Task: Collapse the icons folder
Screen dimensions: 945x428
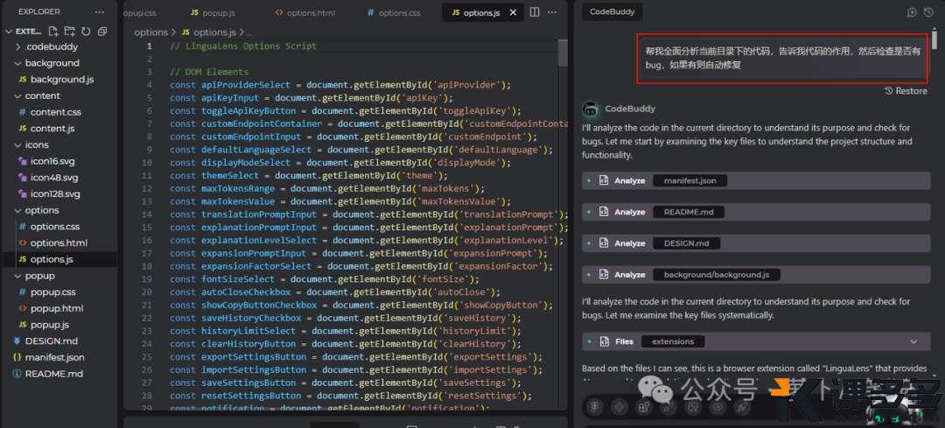Action: pyautogui.click(x=17, y=144)
